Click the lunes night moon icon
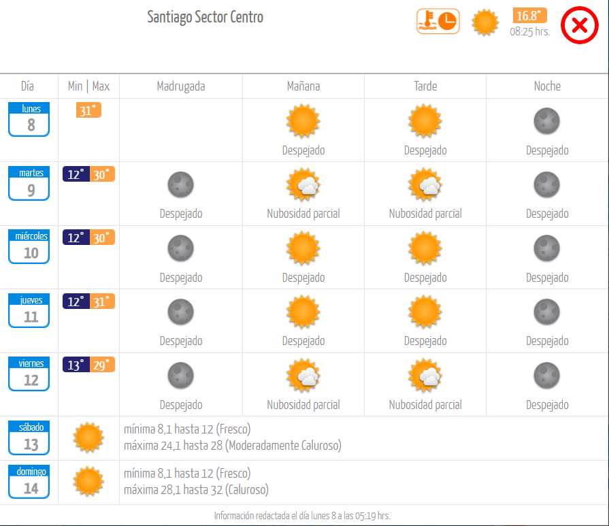This screenshot has height=526, width=609. (x=547, y=121)
